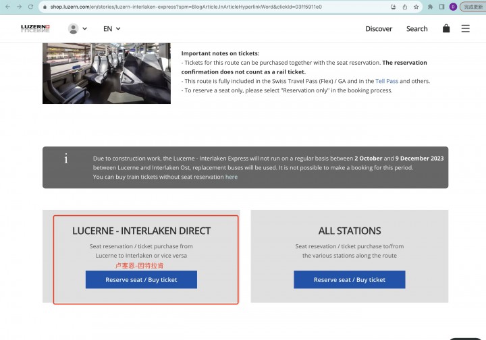Reload the page with the refresh icon

tap(30, 7)
